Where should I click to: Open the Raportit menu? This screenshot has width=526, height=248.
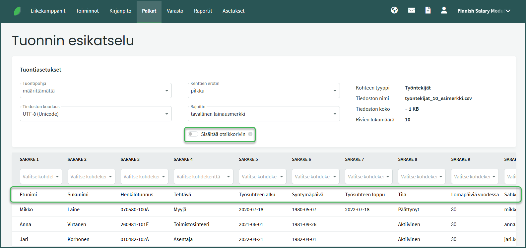[x=203, y=11]
